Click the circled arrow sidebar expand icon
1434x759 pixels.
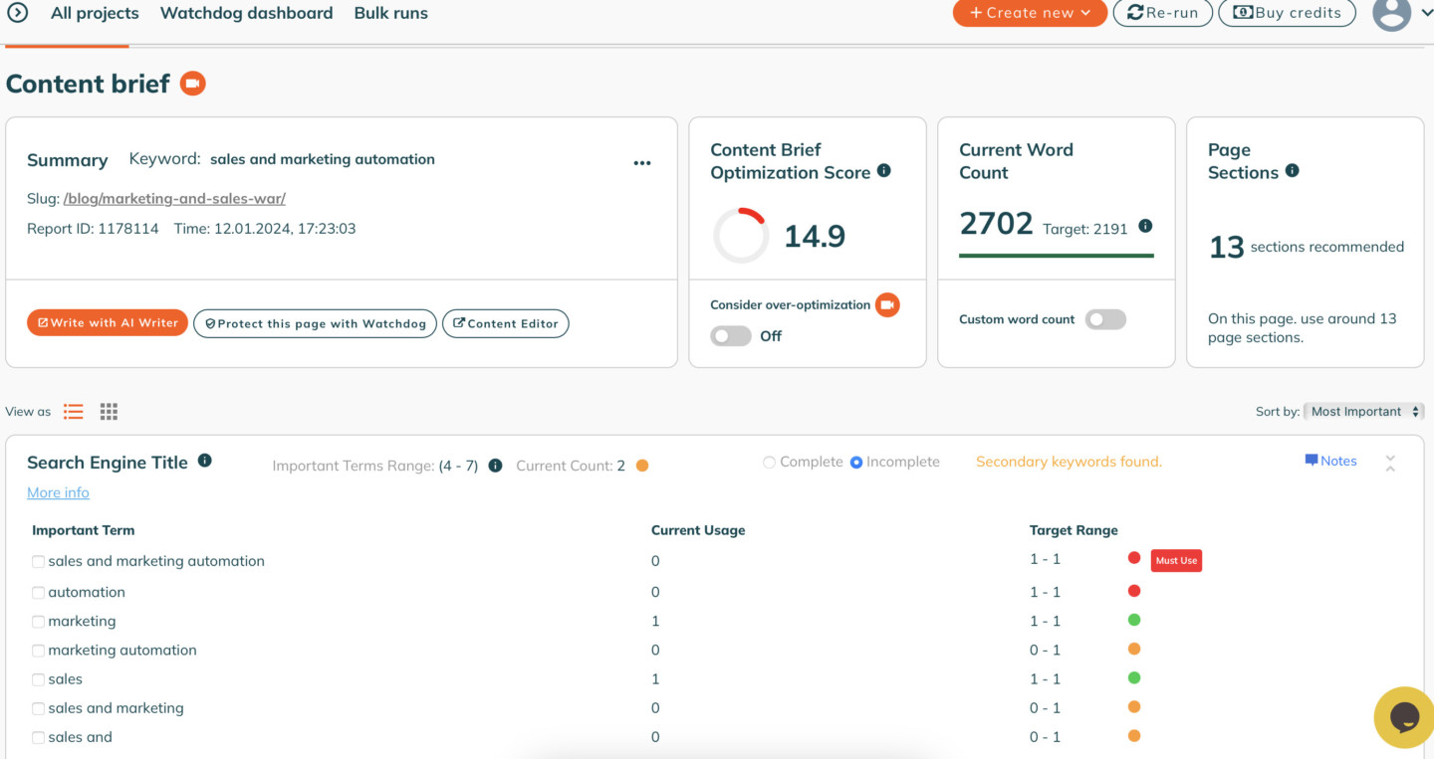point(17,13)
